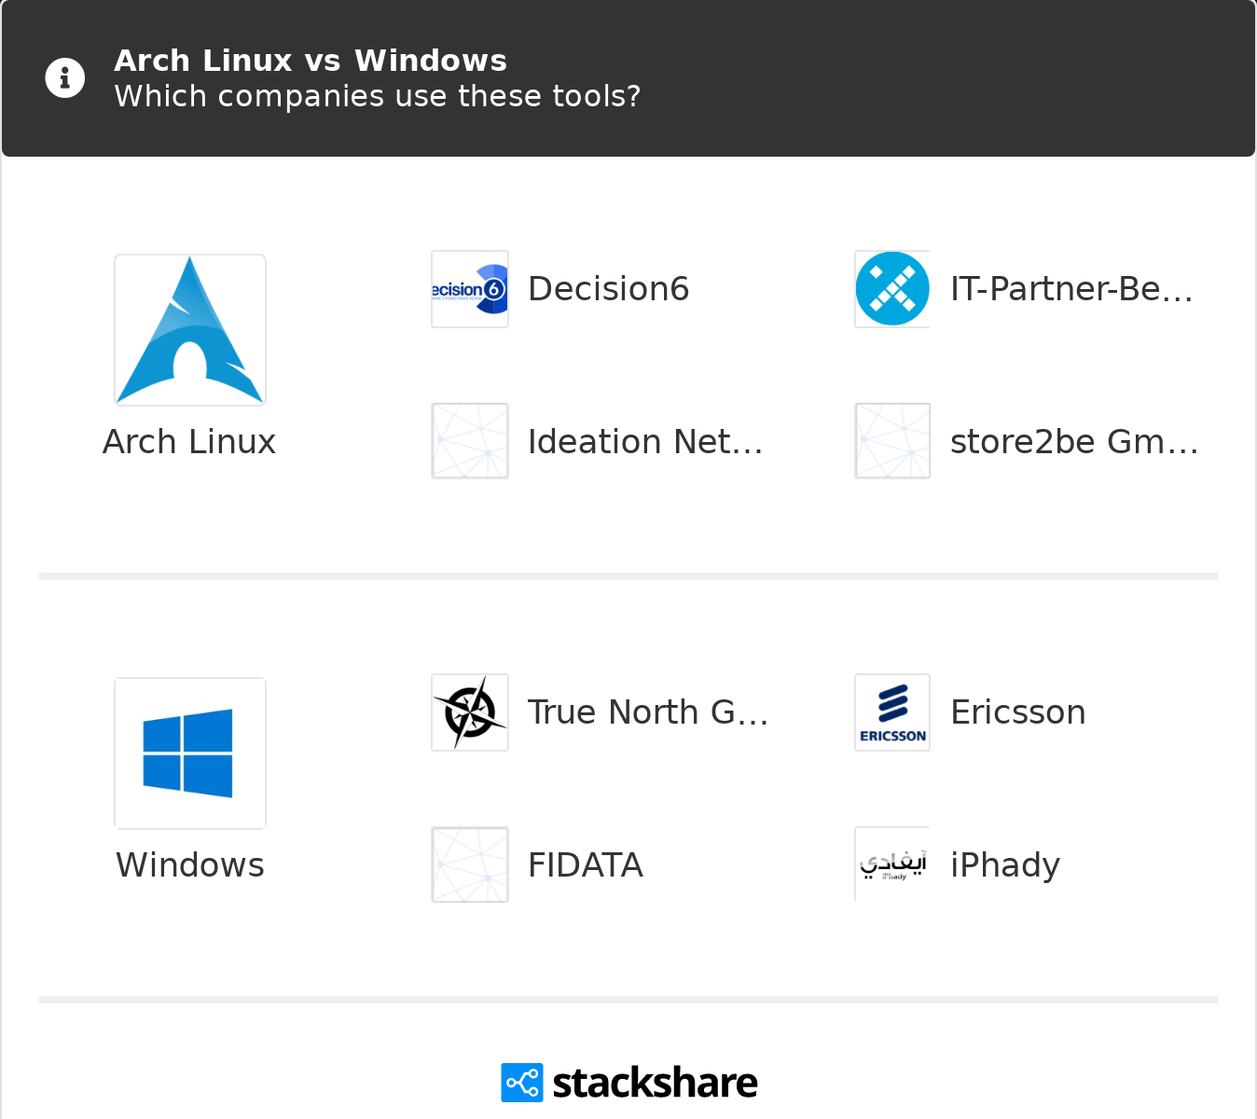Click the Ideation Net… placeholder logo
The width and height of the screenshot is (1257, 1119).
(x=470, y=441)
